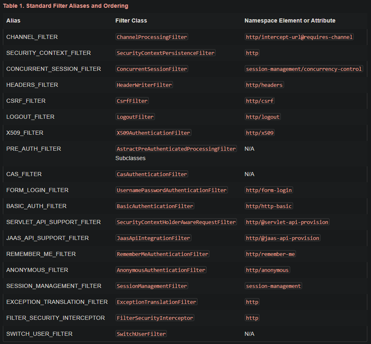Select RememberMeAuthenticationFilter class name
The image size is (371, 344).
(162, 254)
